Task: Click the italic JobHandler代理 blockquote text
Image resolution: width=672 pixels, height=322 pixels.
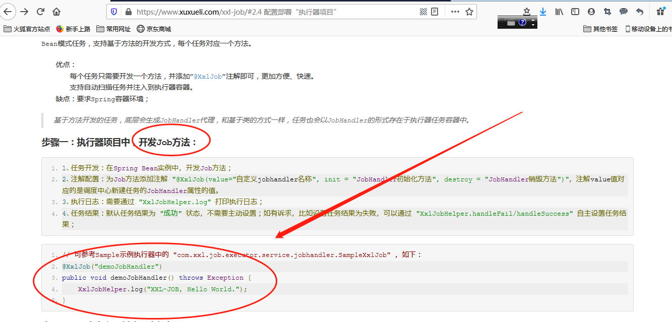Action: (262, 120)
